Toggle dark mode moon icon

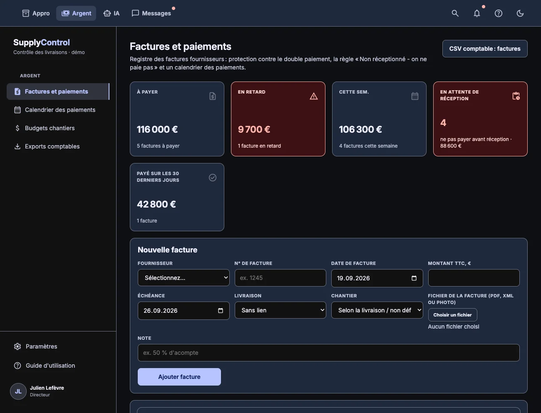(520, 13)
